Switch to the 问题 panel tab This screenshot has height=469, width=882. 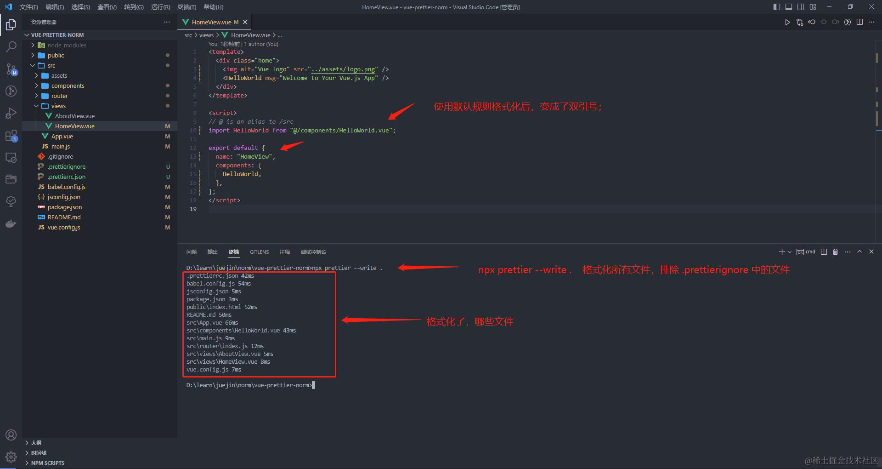[x=192, y=252]
